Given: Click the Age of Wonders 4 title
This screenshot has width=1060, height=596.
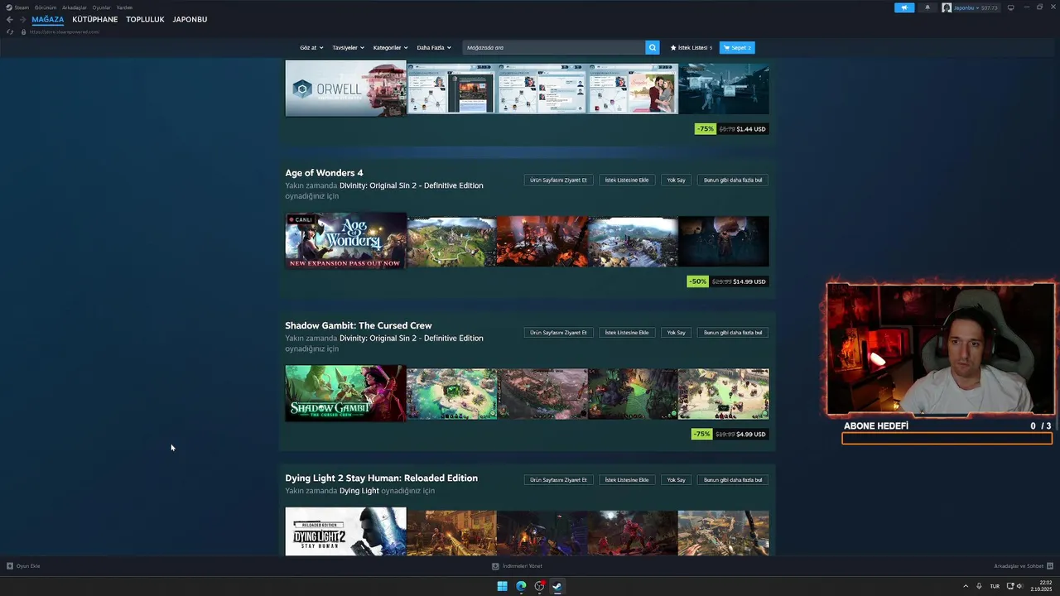Looking at the screenshot, I should point(324,173).
